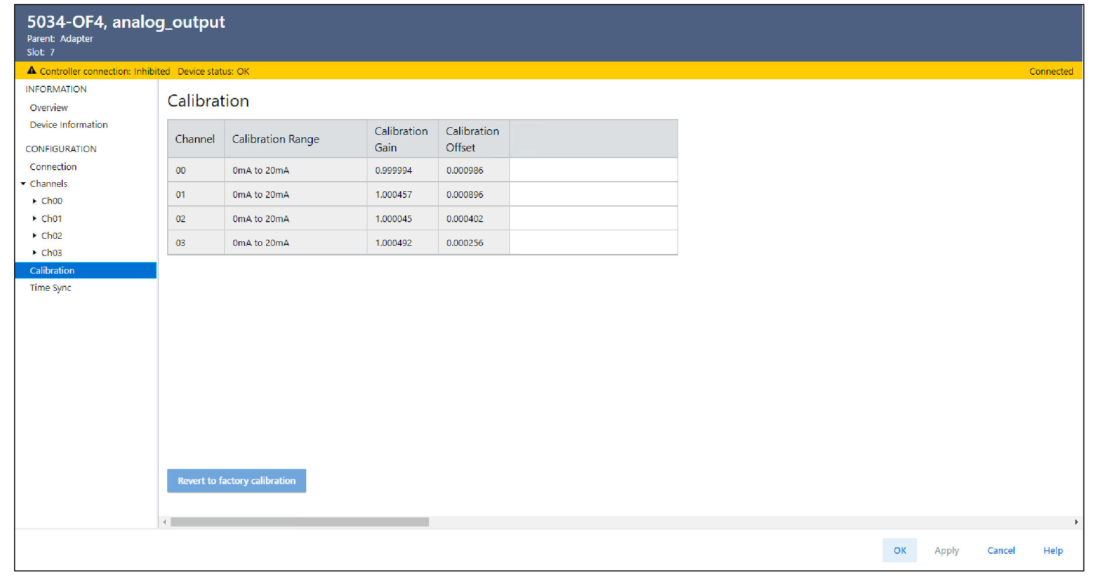
Task: Click the 5034-OF4, analog_output title
Action: [126, 22]
